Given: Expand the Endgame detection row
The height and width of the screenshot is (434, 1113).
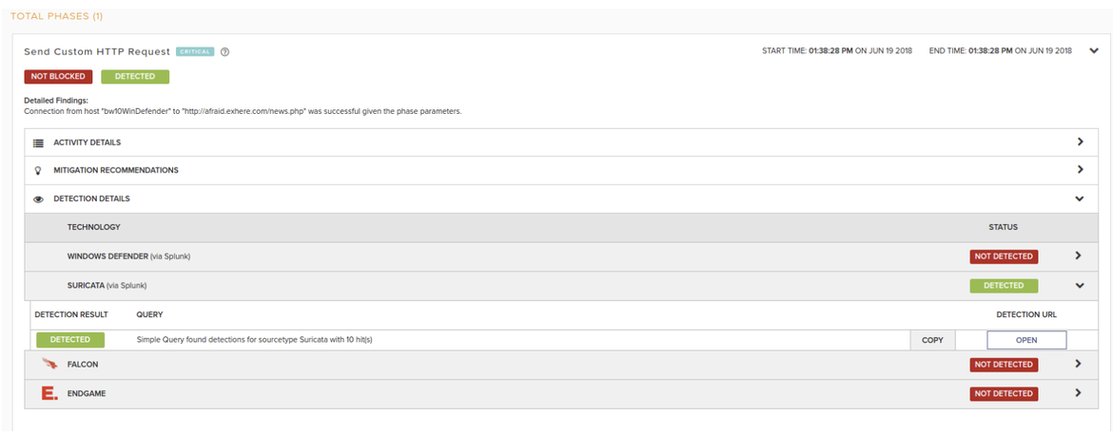Looking at the screenshot, I should coord(1078,393).
